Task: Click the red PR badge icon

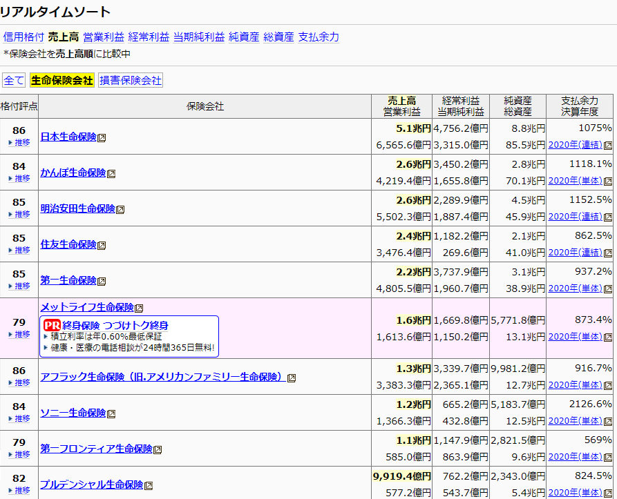Action: (x=52, y=325)
